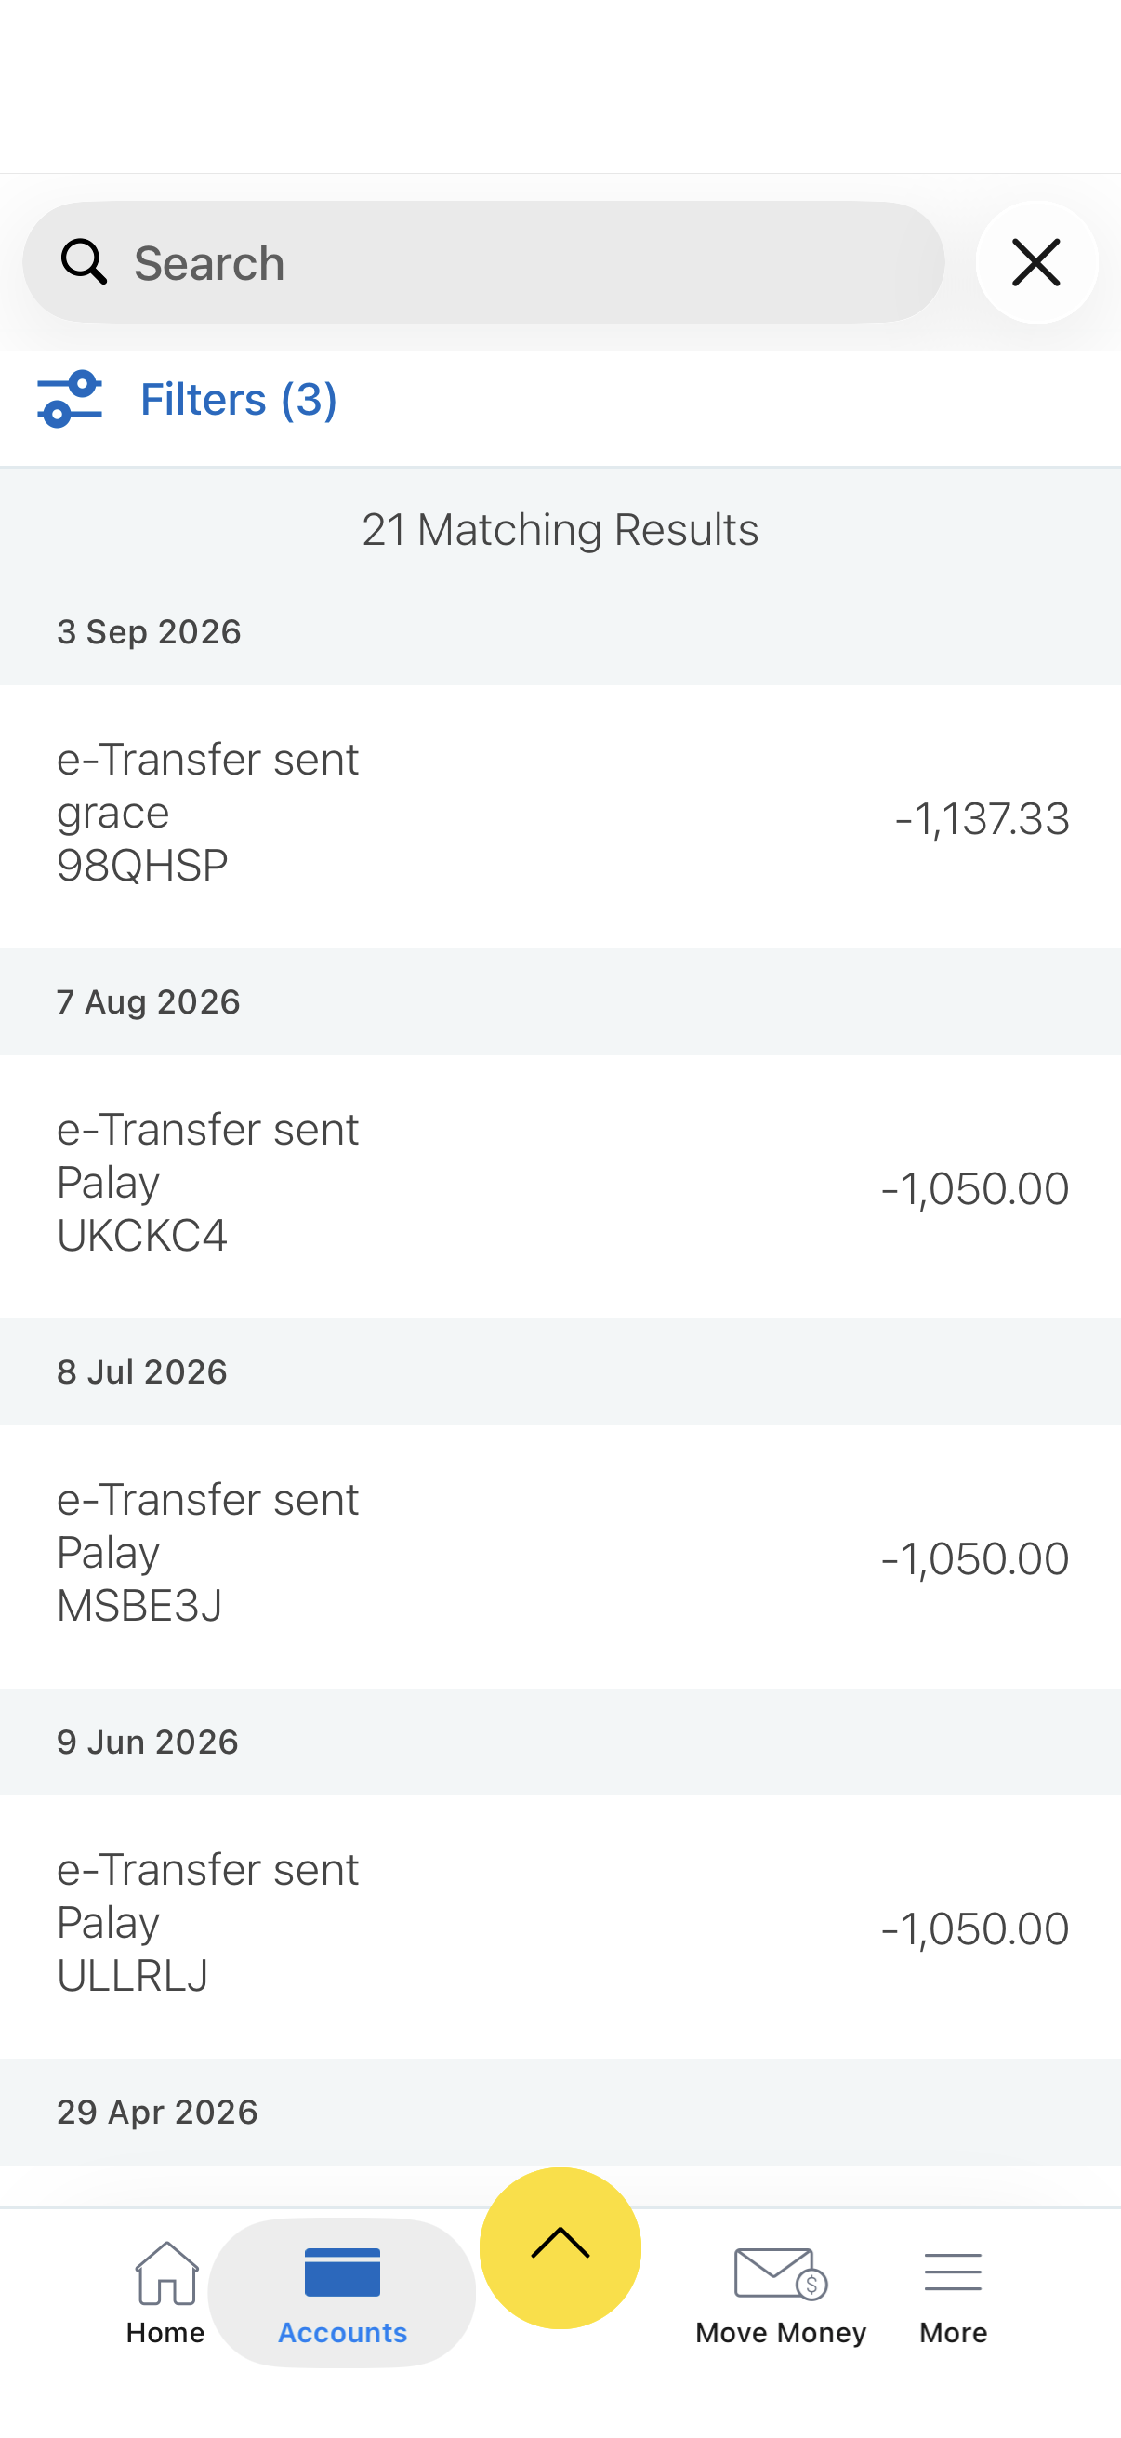Open e-Transfer sent to grace 98QHSP

(x=560, y=815)
